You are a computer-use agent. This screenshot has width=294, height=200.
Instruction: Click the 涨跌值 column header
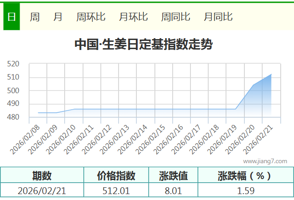pos(173,175)
